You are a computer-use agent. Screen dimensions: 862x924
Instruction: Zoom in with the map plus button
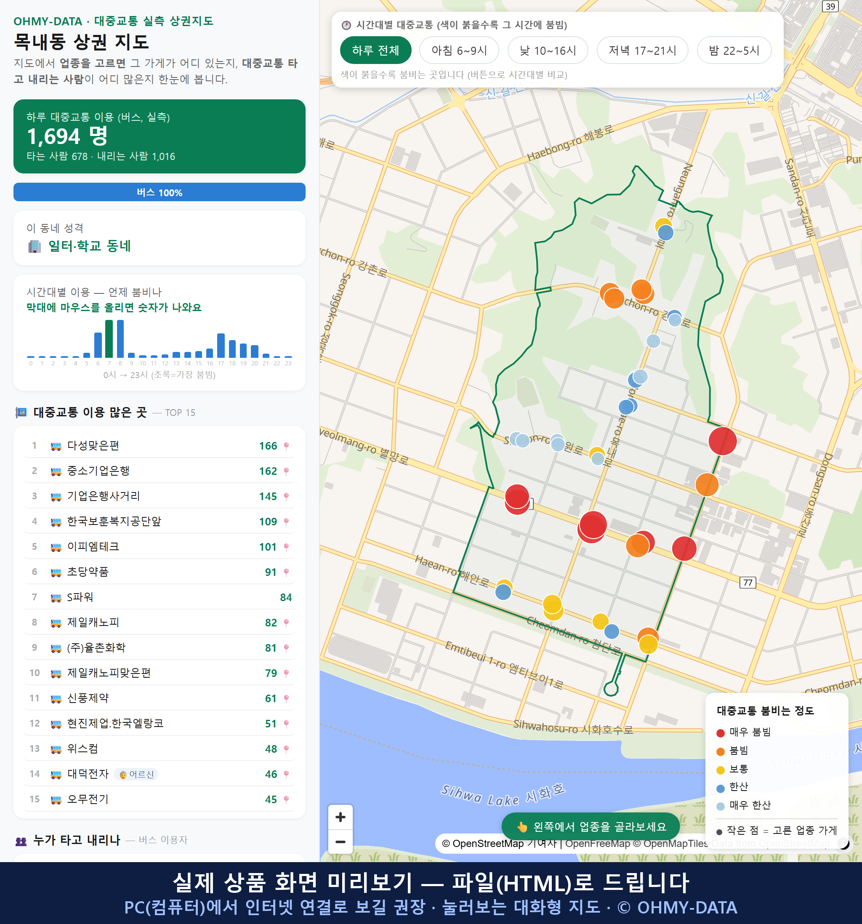click(x=340, y=817)
